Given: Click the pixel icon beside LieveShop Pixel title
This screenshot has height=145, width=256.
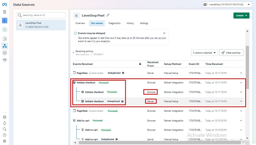Looking at the screenshot, I should (x=76, y=16).
